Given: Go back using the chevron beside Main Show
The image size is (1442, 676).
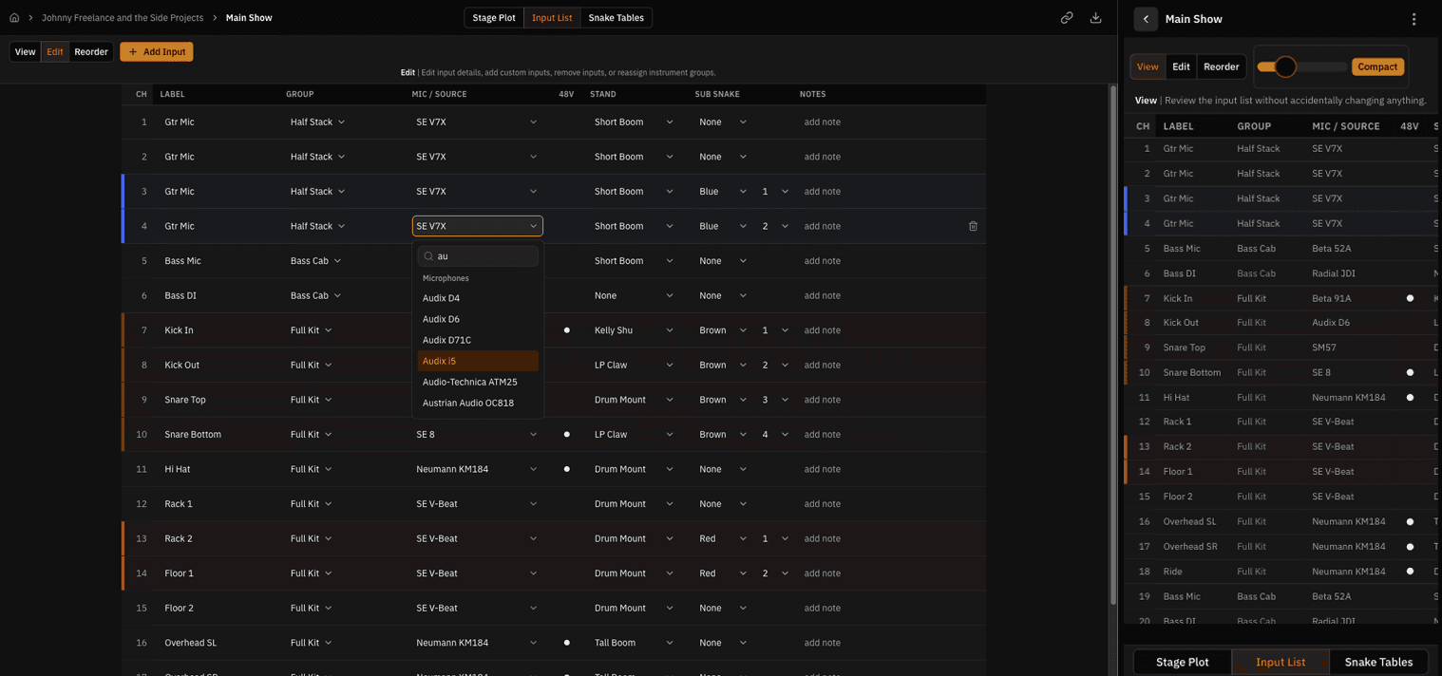Looking at the screenshot, I should [1146, 19].
